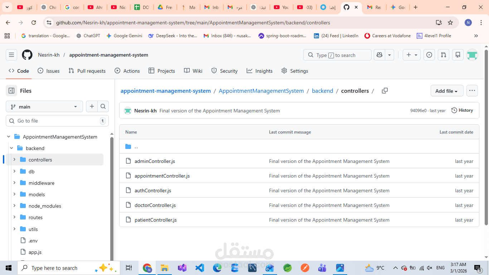Open the main branch selector
The height and width of the screenshot is (275, 489).
pyautogui.click(x=44, y=106)
